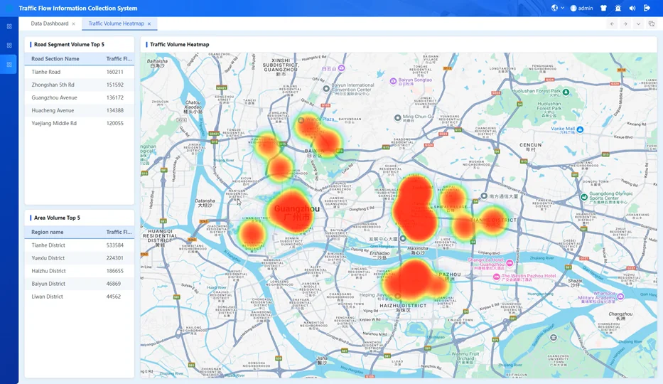Image resolution: width=663 pixels, height=384 pixels.
Task: Click the 151592 traffic flow value
Action: pos(115,85)
